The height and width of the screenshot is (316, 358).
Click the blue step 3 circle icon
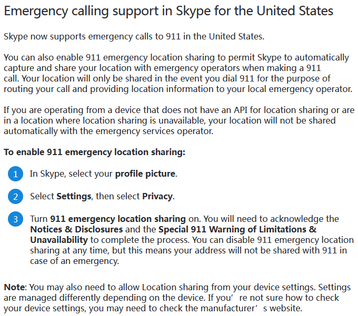(16, 219)
